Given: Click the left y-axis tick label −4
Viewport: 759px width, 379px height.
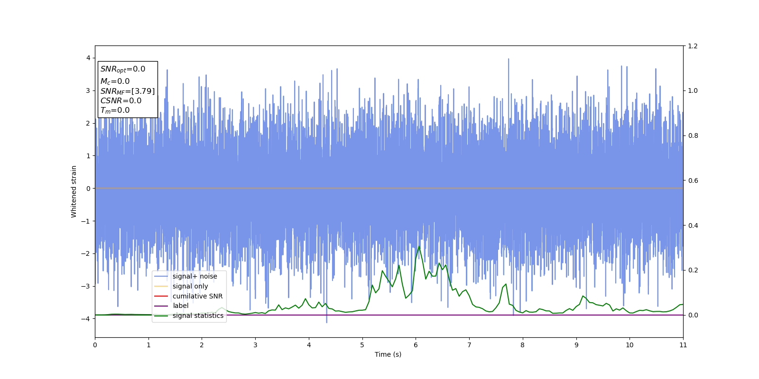Looking at the screenshot, I should (x=86, y=319).
